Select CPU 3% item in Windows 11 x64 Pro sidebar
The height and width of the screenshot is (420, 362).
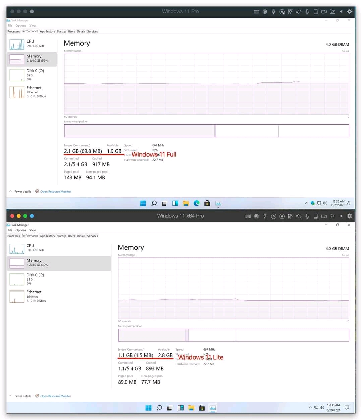tap(59, 248)
